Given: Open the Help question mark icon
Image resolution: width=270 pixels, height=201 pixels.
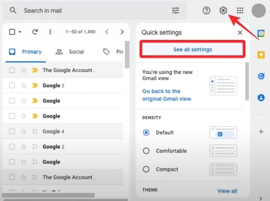Looking at the screenshot, I should pos(206,11).
